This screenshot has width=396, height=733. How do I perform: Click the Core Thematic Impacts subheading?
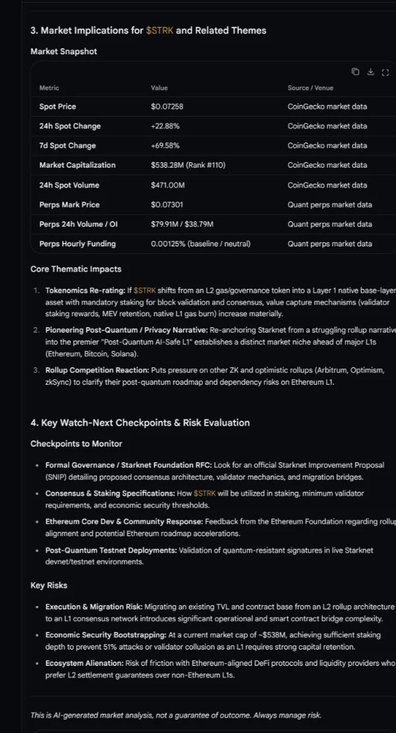(76, 269)
